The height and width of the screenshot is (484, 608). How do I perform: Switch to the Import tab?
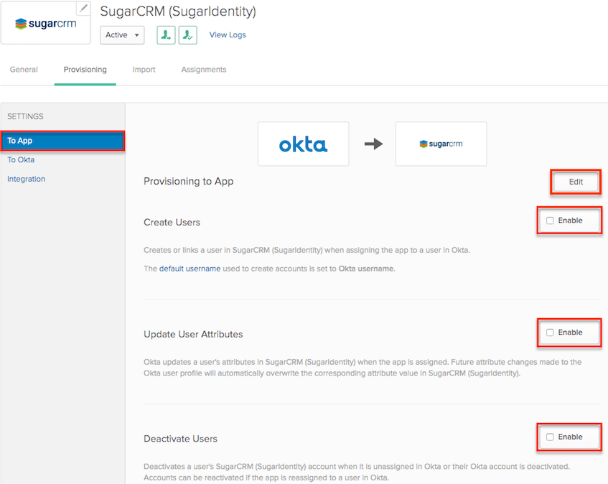(144, 69)
